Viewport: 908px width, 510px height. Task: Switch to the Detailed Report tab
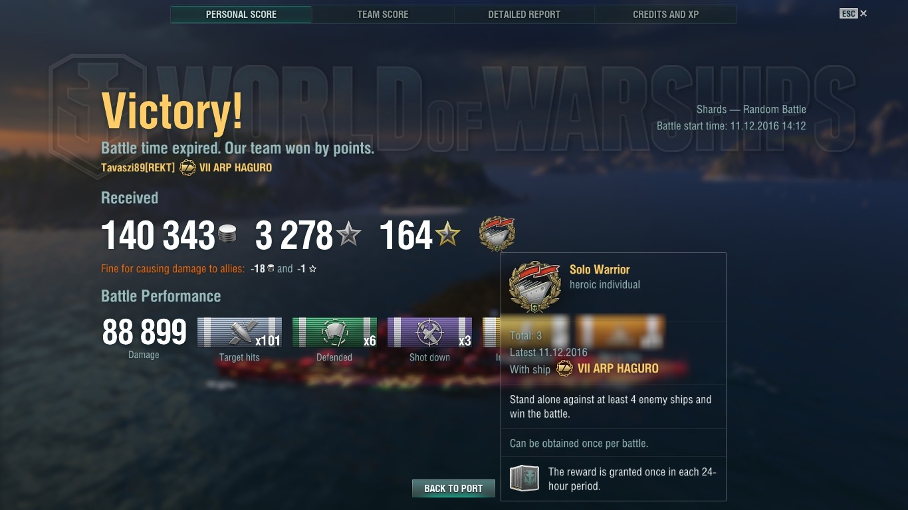[x=524, y=14]
